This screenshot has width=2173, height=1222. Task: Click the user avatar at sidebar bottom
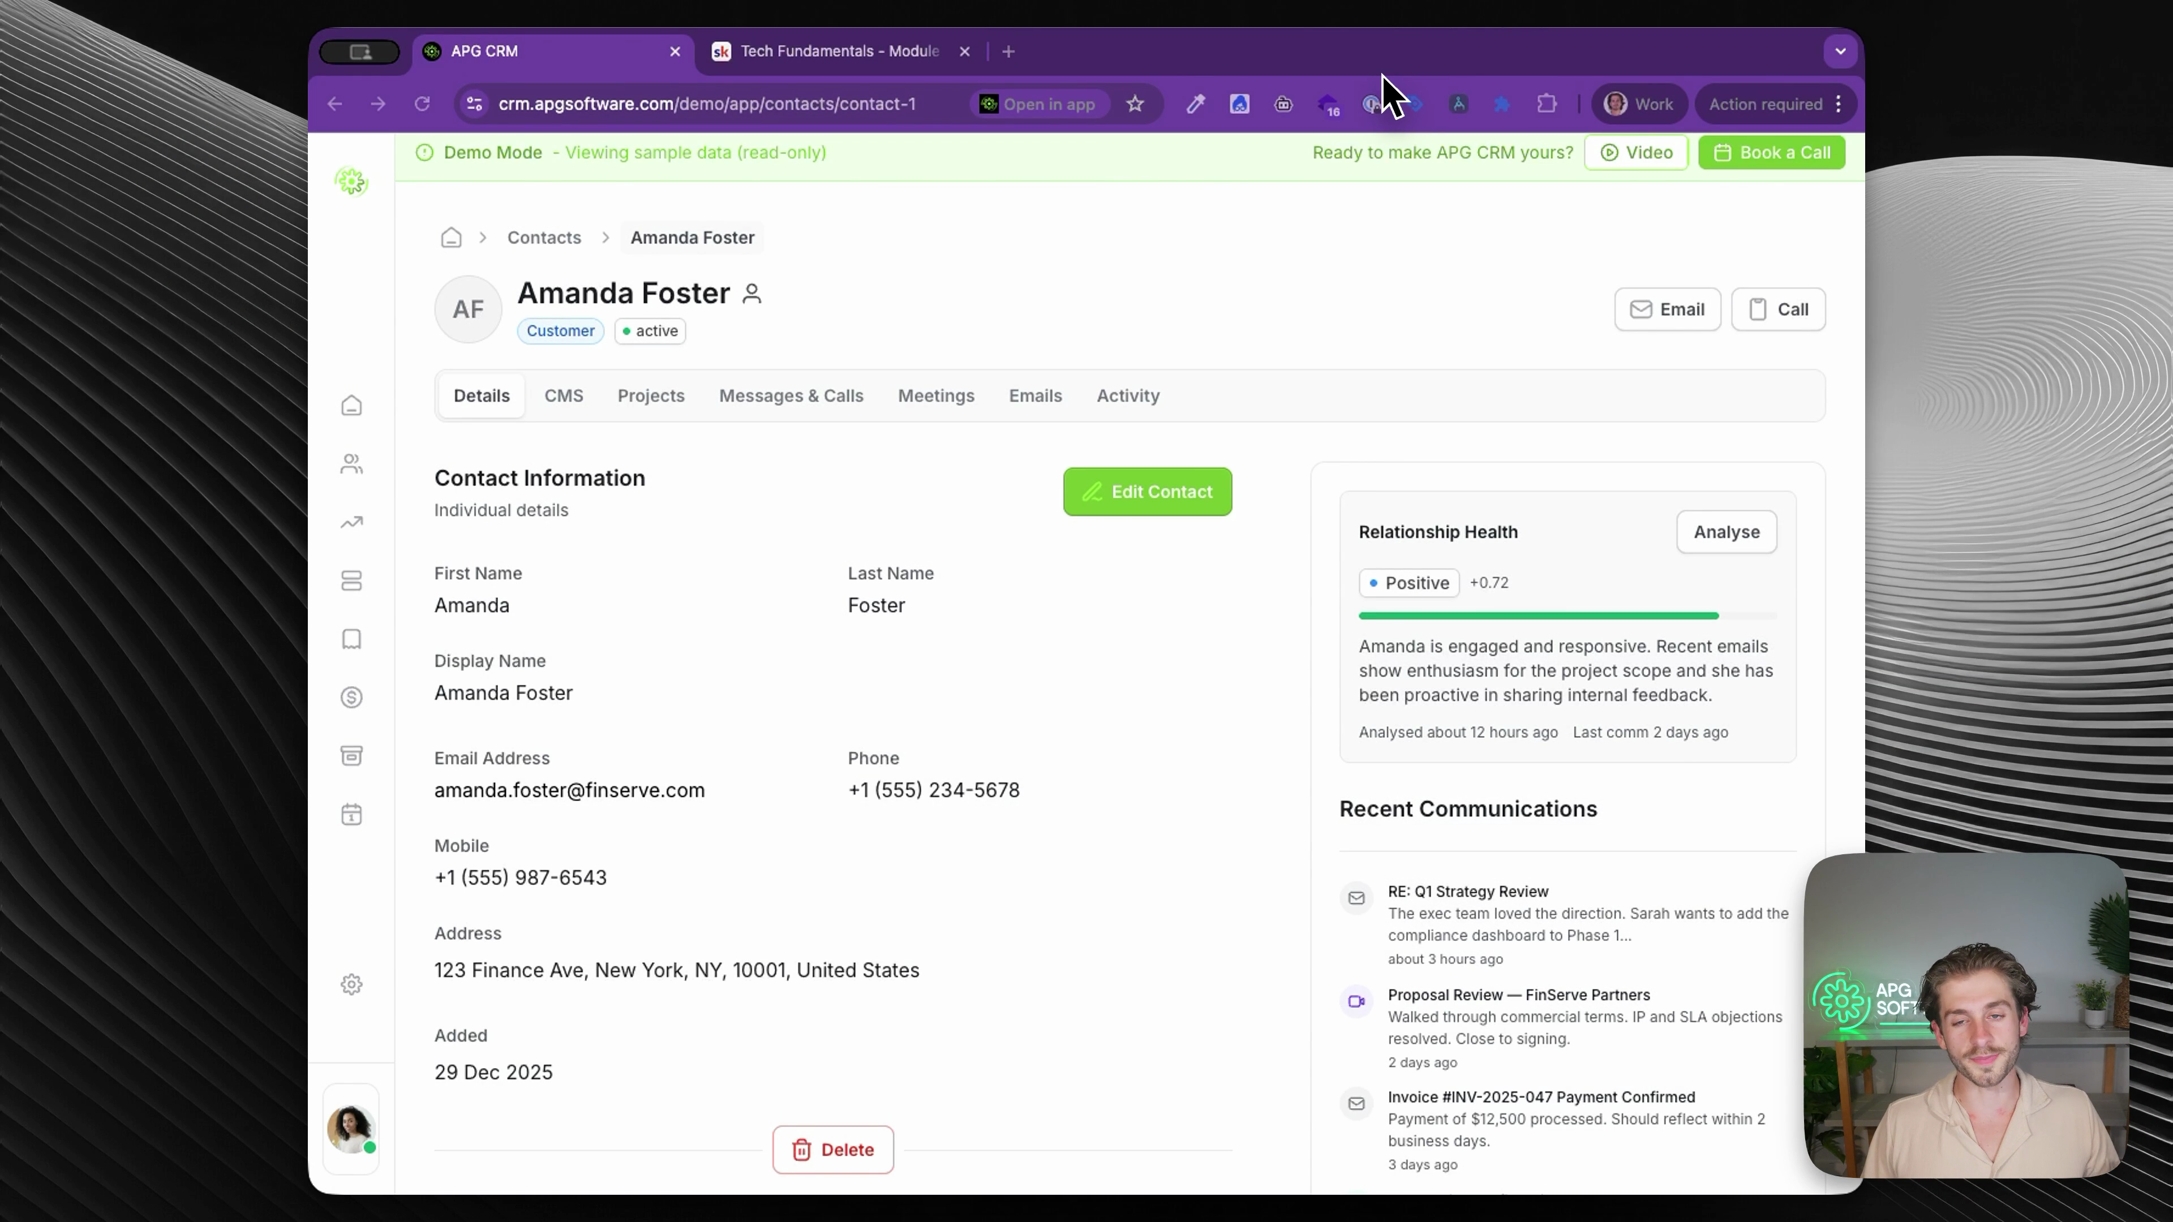tap(351, 1129)
